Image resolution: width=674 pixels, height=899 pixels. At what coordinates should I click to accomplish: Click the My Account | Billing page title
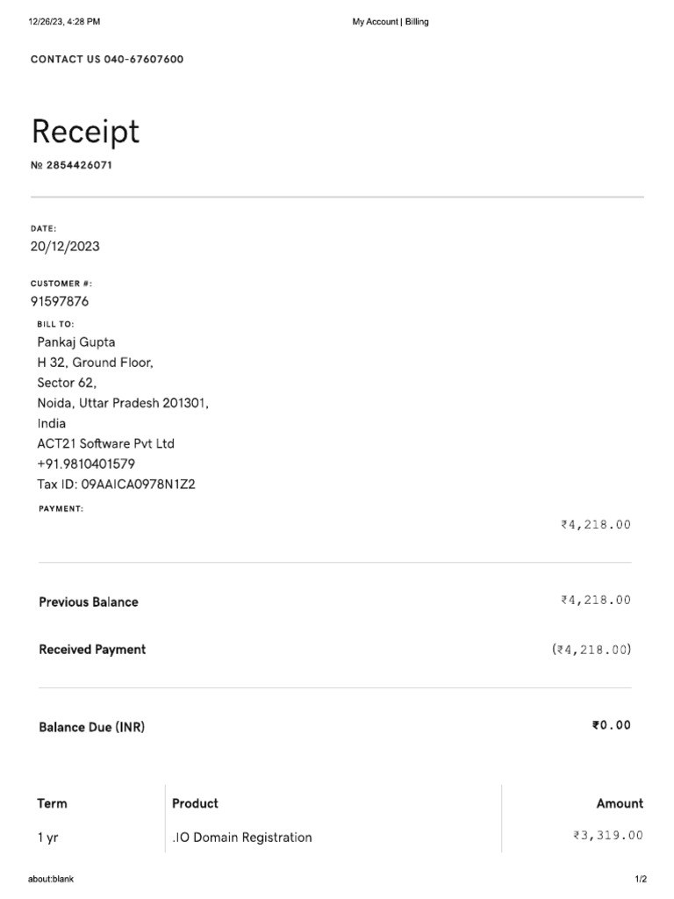[391, 22]
